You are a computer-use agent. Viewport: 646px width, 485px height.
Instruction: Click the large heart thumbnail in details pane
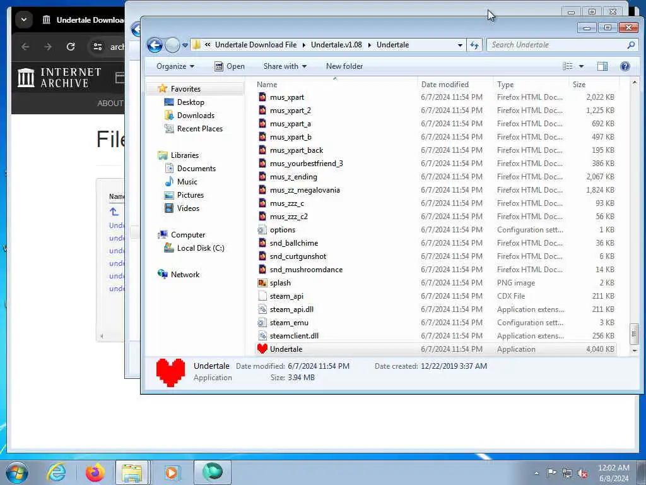[x=170, y=373]
